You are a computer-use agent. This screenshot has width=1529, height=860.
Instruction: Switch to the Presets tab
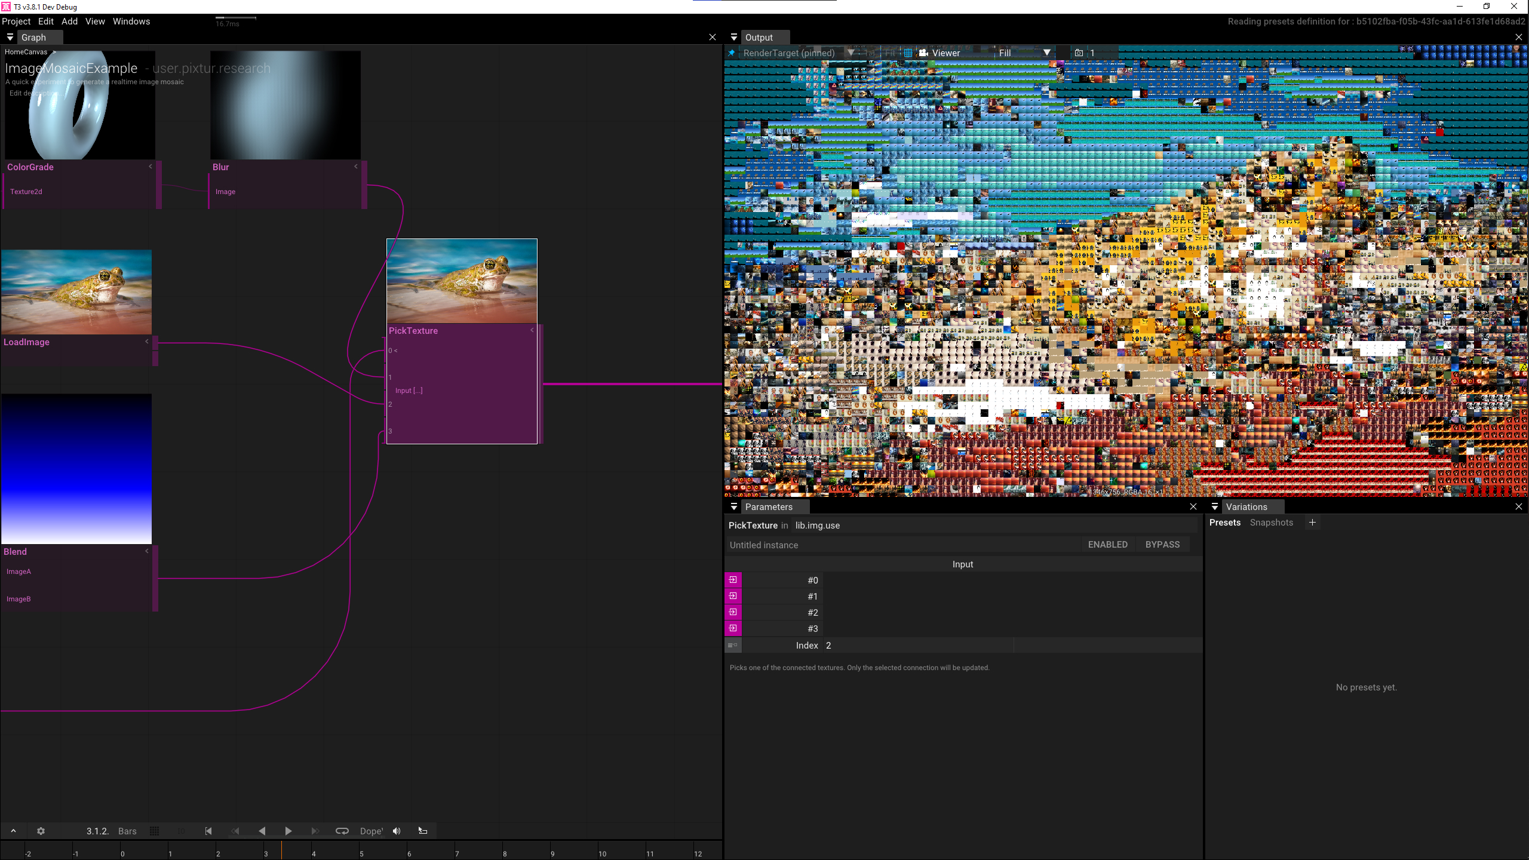[x=1225, y=523]
